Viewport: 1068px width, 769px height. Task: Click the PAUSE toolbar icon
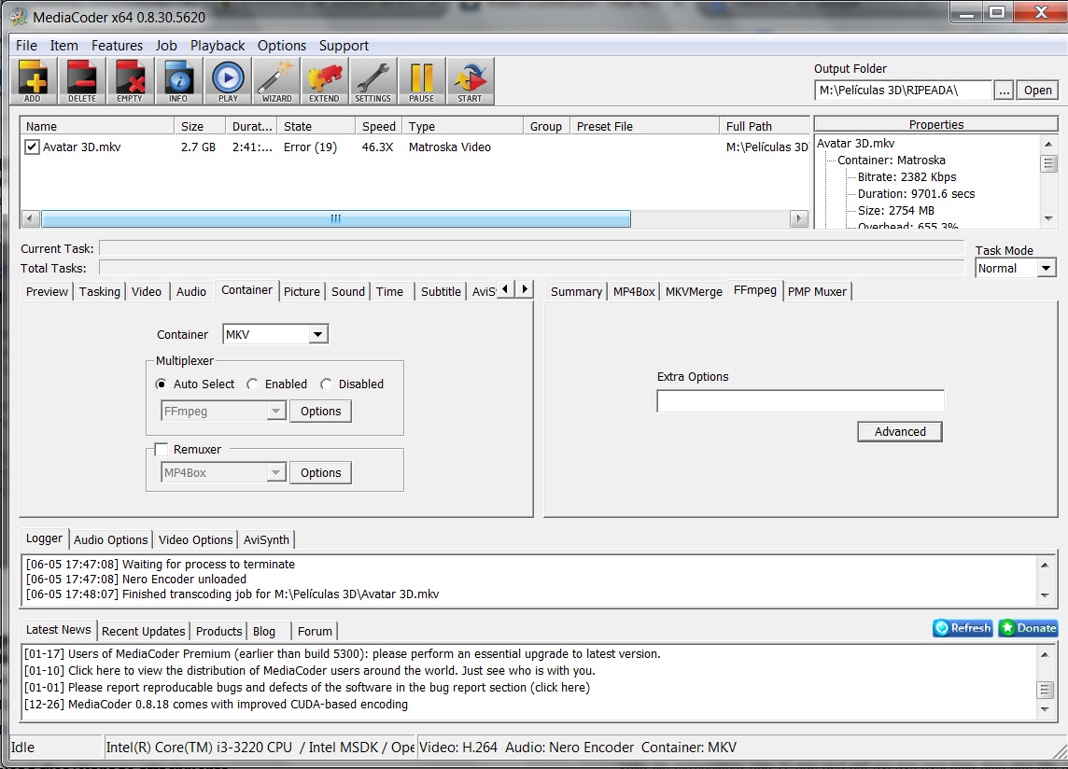pyautogui.click(x=422, y=81)
